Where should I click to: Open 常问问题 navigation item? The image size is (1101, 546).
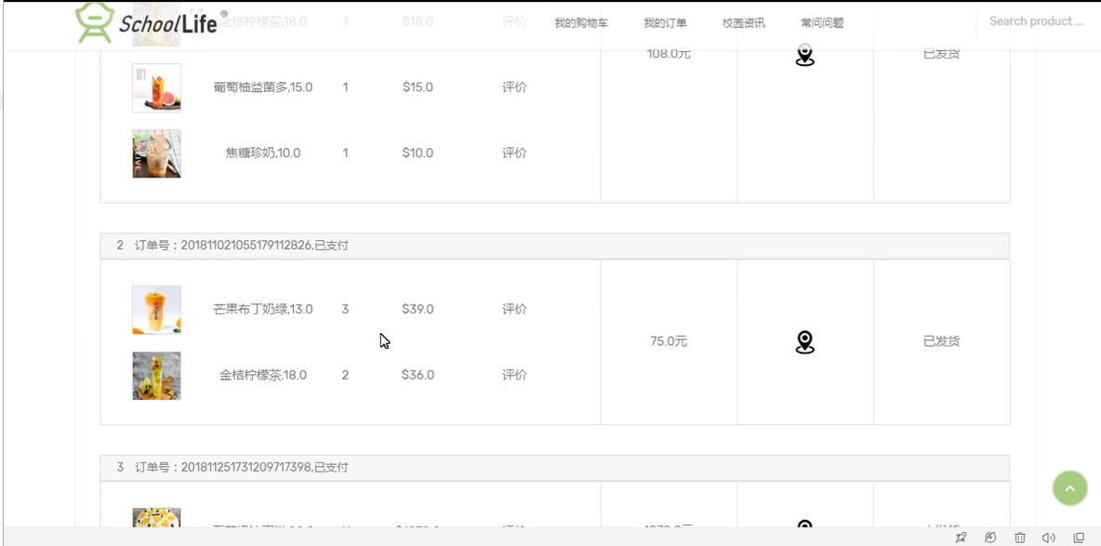822,23
